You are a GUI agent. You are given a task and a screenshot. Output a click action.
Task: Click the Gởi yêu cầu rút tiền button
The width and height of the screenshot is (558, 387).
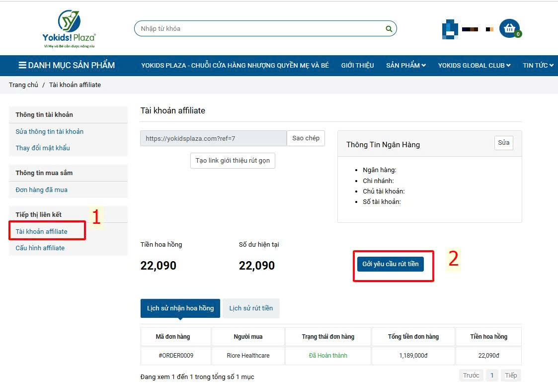[x=390, y=264]
